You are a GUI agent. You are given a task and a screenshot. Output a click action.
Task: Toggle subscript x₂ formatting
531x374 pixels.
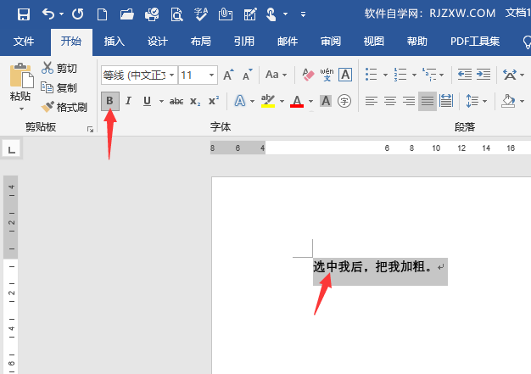point(195,101)
